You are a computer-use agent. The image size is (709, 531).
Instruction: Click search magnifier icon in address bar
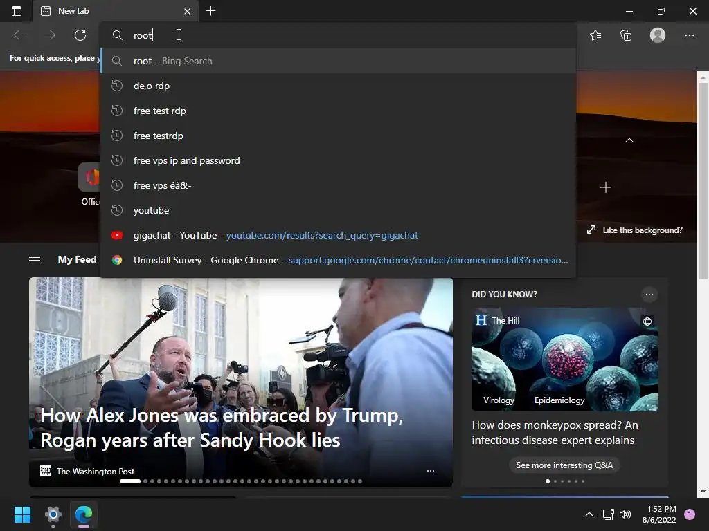(x=117, y=35)
